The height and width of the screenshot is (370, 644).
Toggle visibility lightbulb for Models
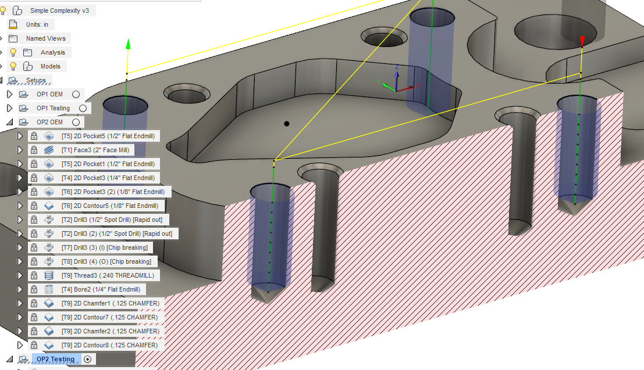point(13,66)
